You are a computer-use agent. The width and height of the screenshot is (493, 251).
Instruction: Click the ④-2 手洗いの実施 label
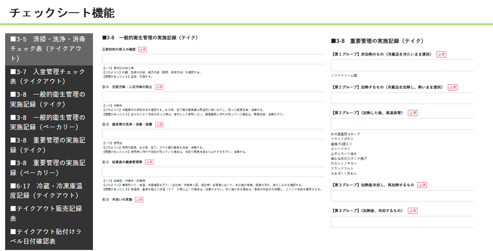pyautogui.click(x=117, y=200)
